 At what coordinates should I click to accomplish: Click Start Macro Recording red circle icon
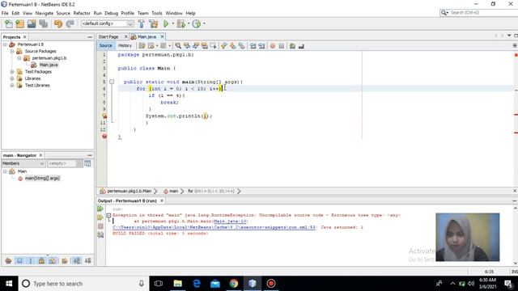tap(273, 46)
